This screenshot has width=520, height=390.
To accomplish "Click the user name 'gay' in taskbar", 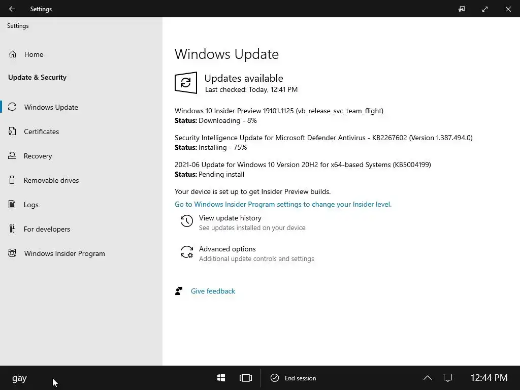I will 19,378.
